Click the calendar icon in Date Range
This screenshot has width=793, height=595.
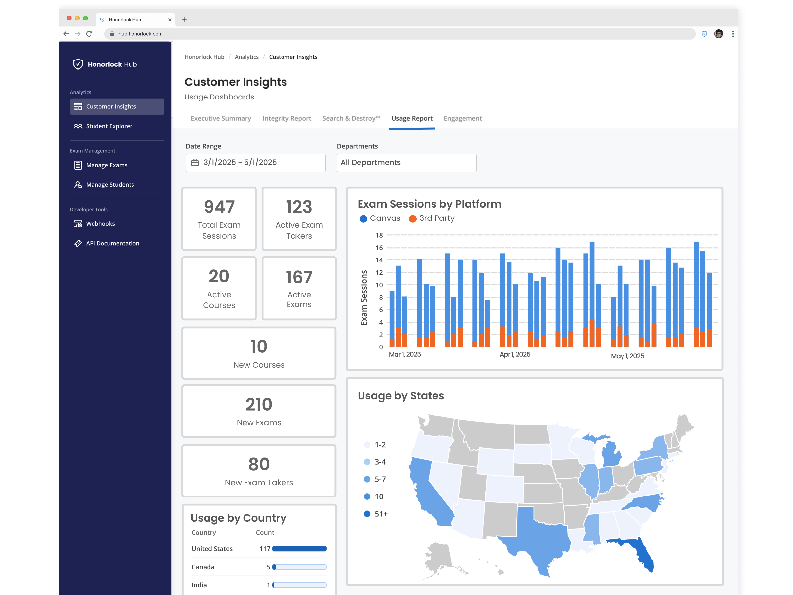(x=195, y=163)
